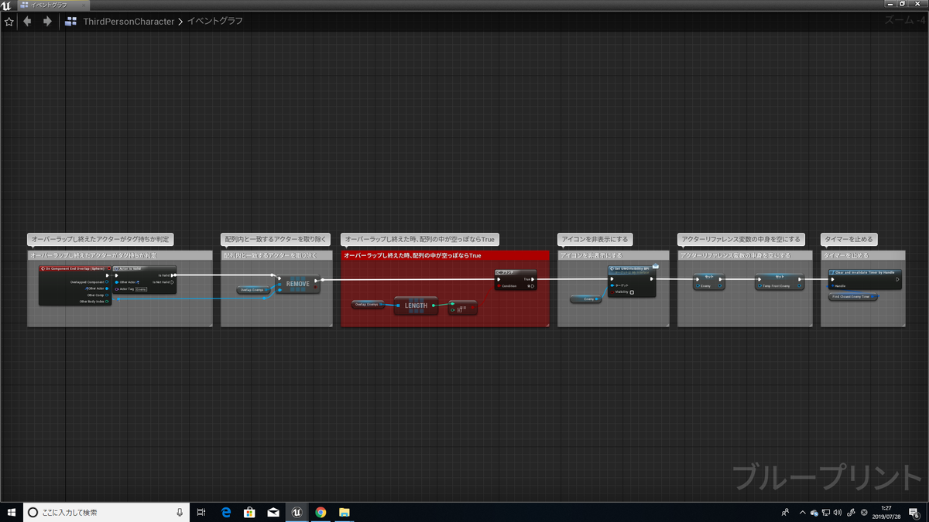Select the Enemy variable getter node

tap(585, 299)
